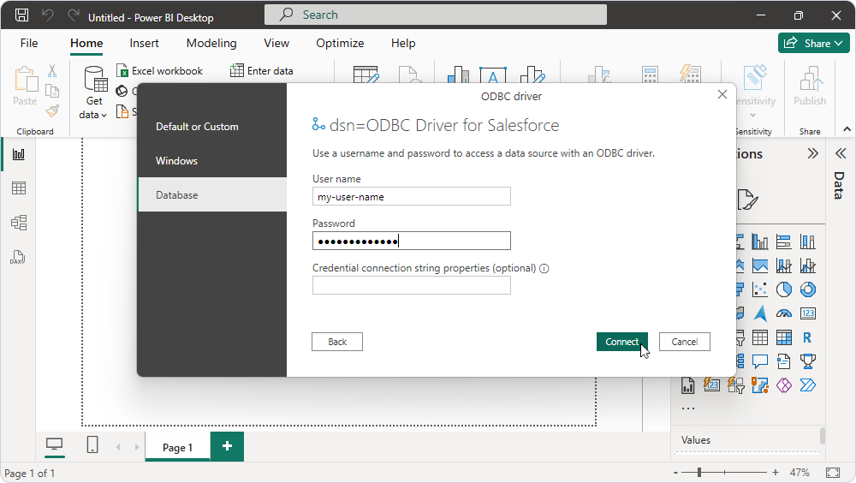
Task: Open Model view in left sidebar
Action: 19,223
